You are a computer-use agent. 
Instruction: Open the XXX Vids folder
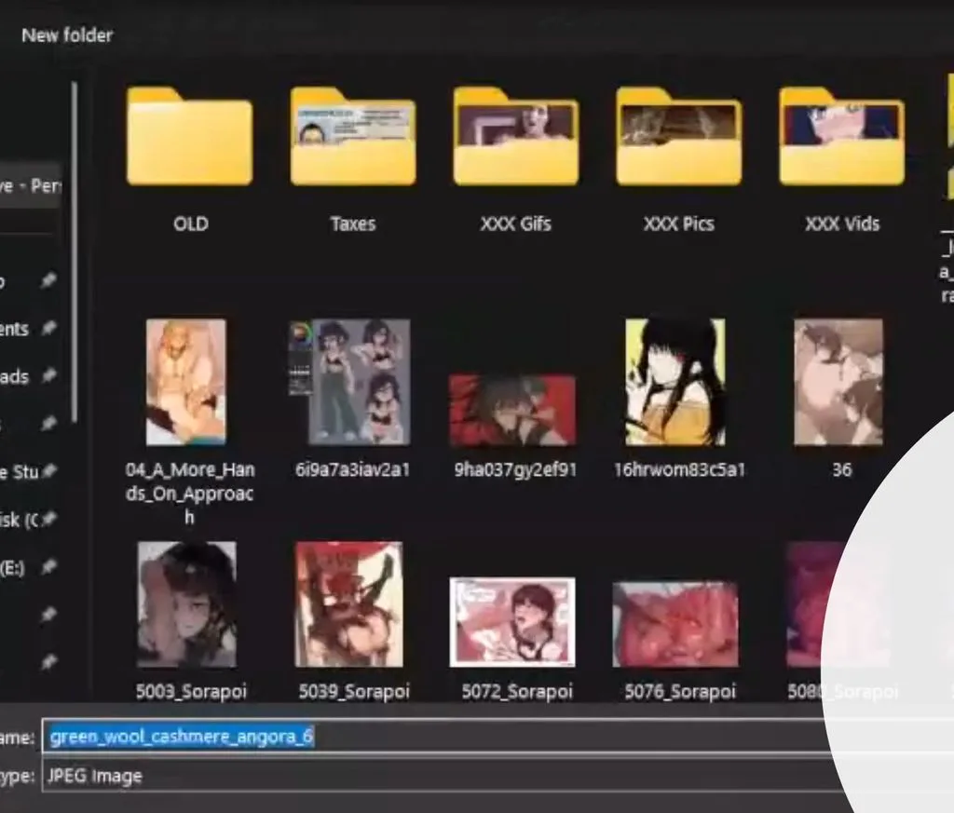point(842,159)
